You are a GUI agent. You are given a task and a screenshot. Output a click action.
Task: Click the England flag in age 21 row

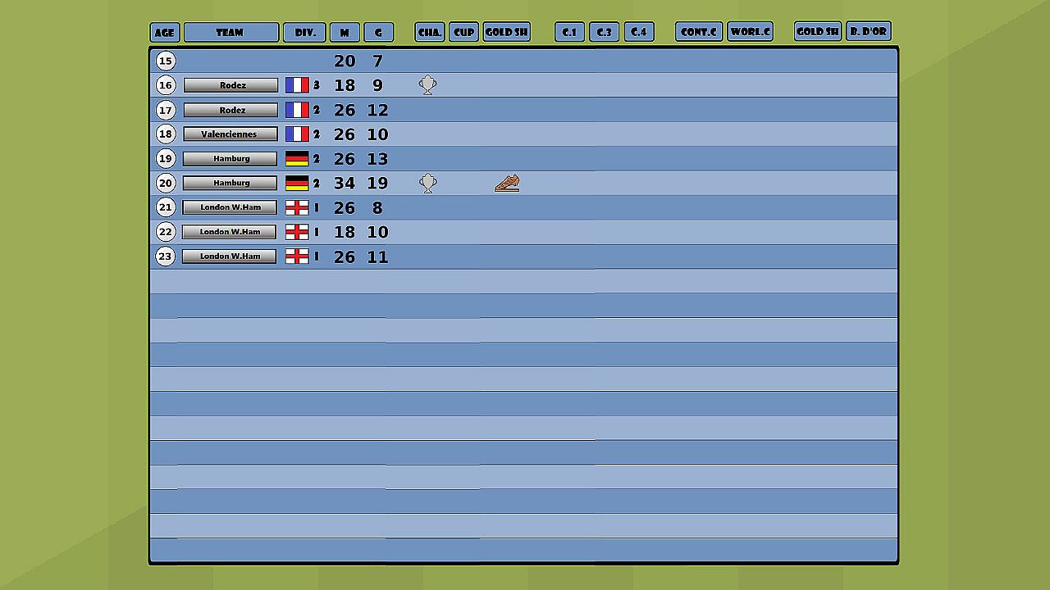point(297,207)
